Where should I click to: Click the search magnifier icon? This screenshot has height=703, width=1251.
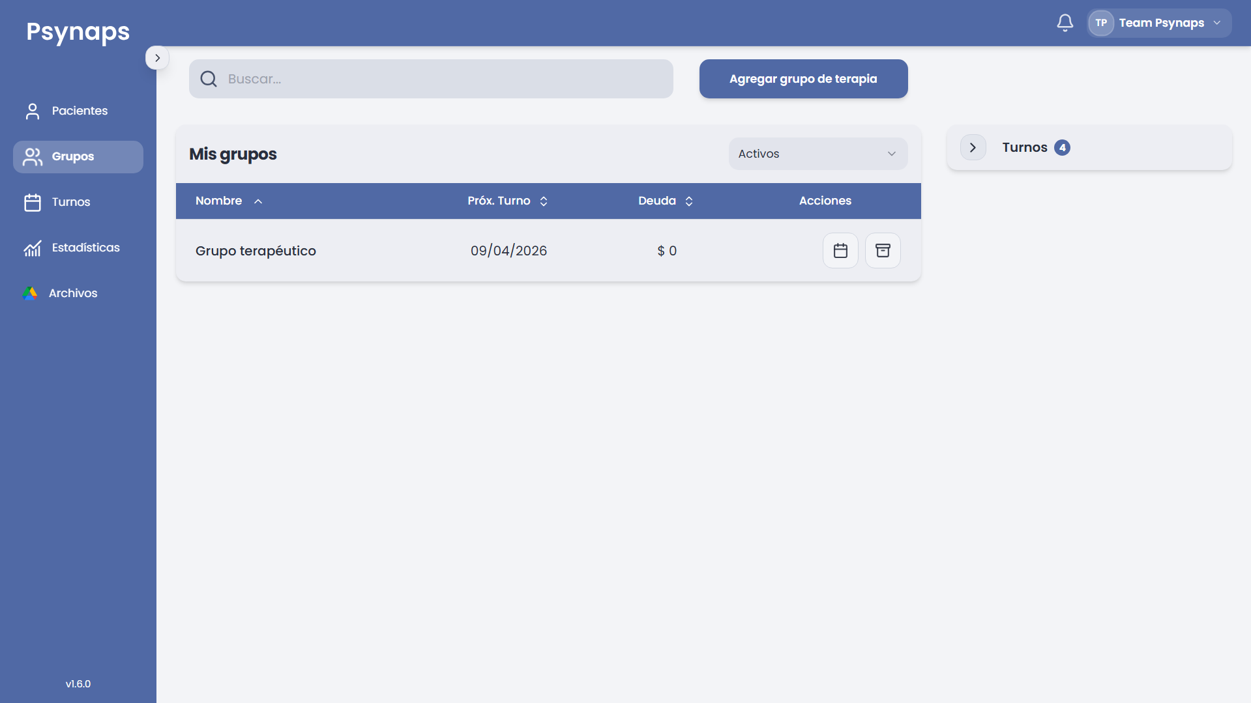(209, 79)
